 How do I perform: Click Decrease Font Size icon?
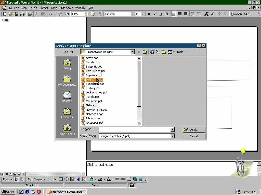click(213, 14)
